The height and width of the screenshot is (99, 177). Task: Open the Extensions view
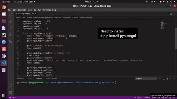pyautogui.click(x=11, y=42)
